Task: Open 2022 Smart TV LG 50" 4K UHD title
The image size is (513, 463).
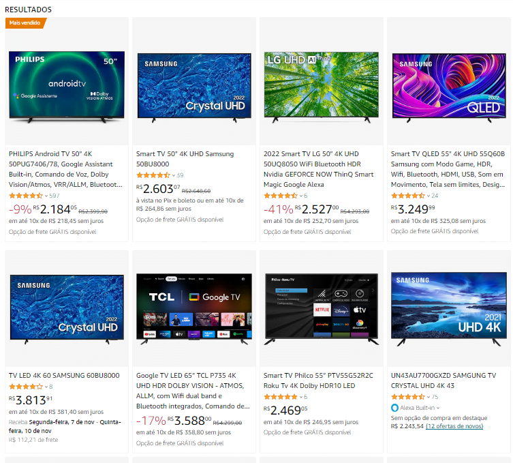Action: pyautogui.click(x=318, y=169)
